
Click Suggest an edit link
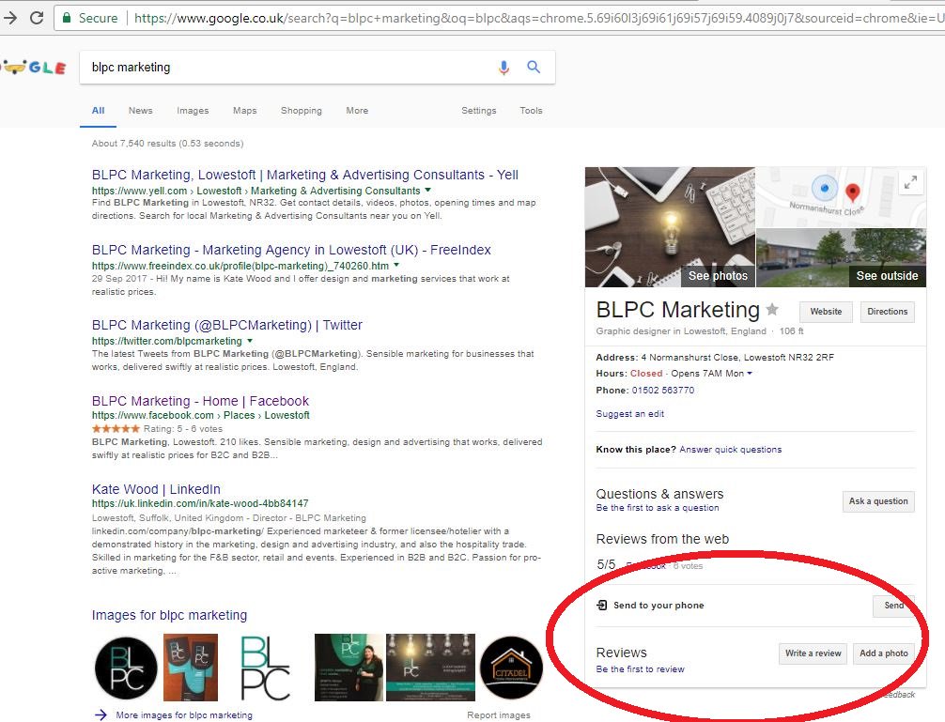point(629,414)
